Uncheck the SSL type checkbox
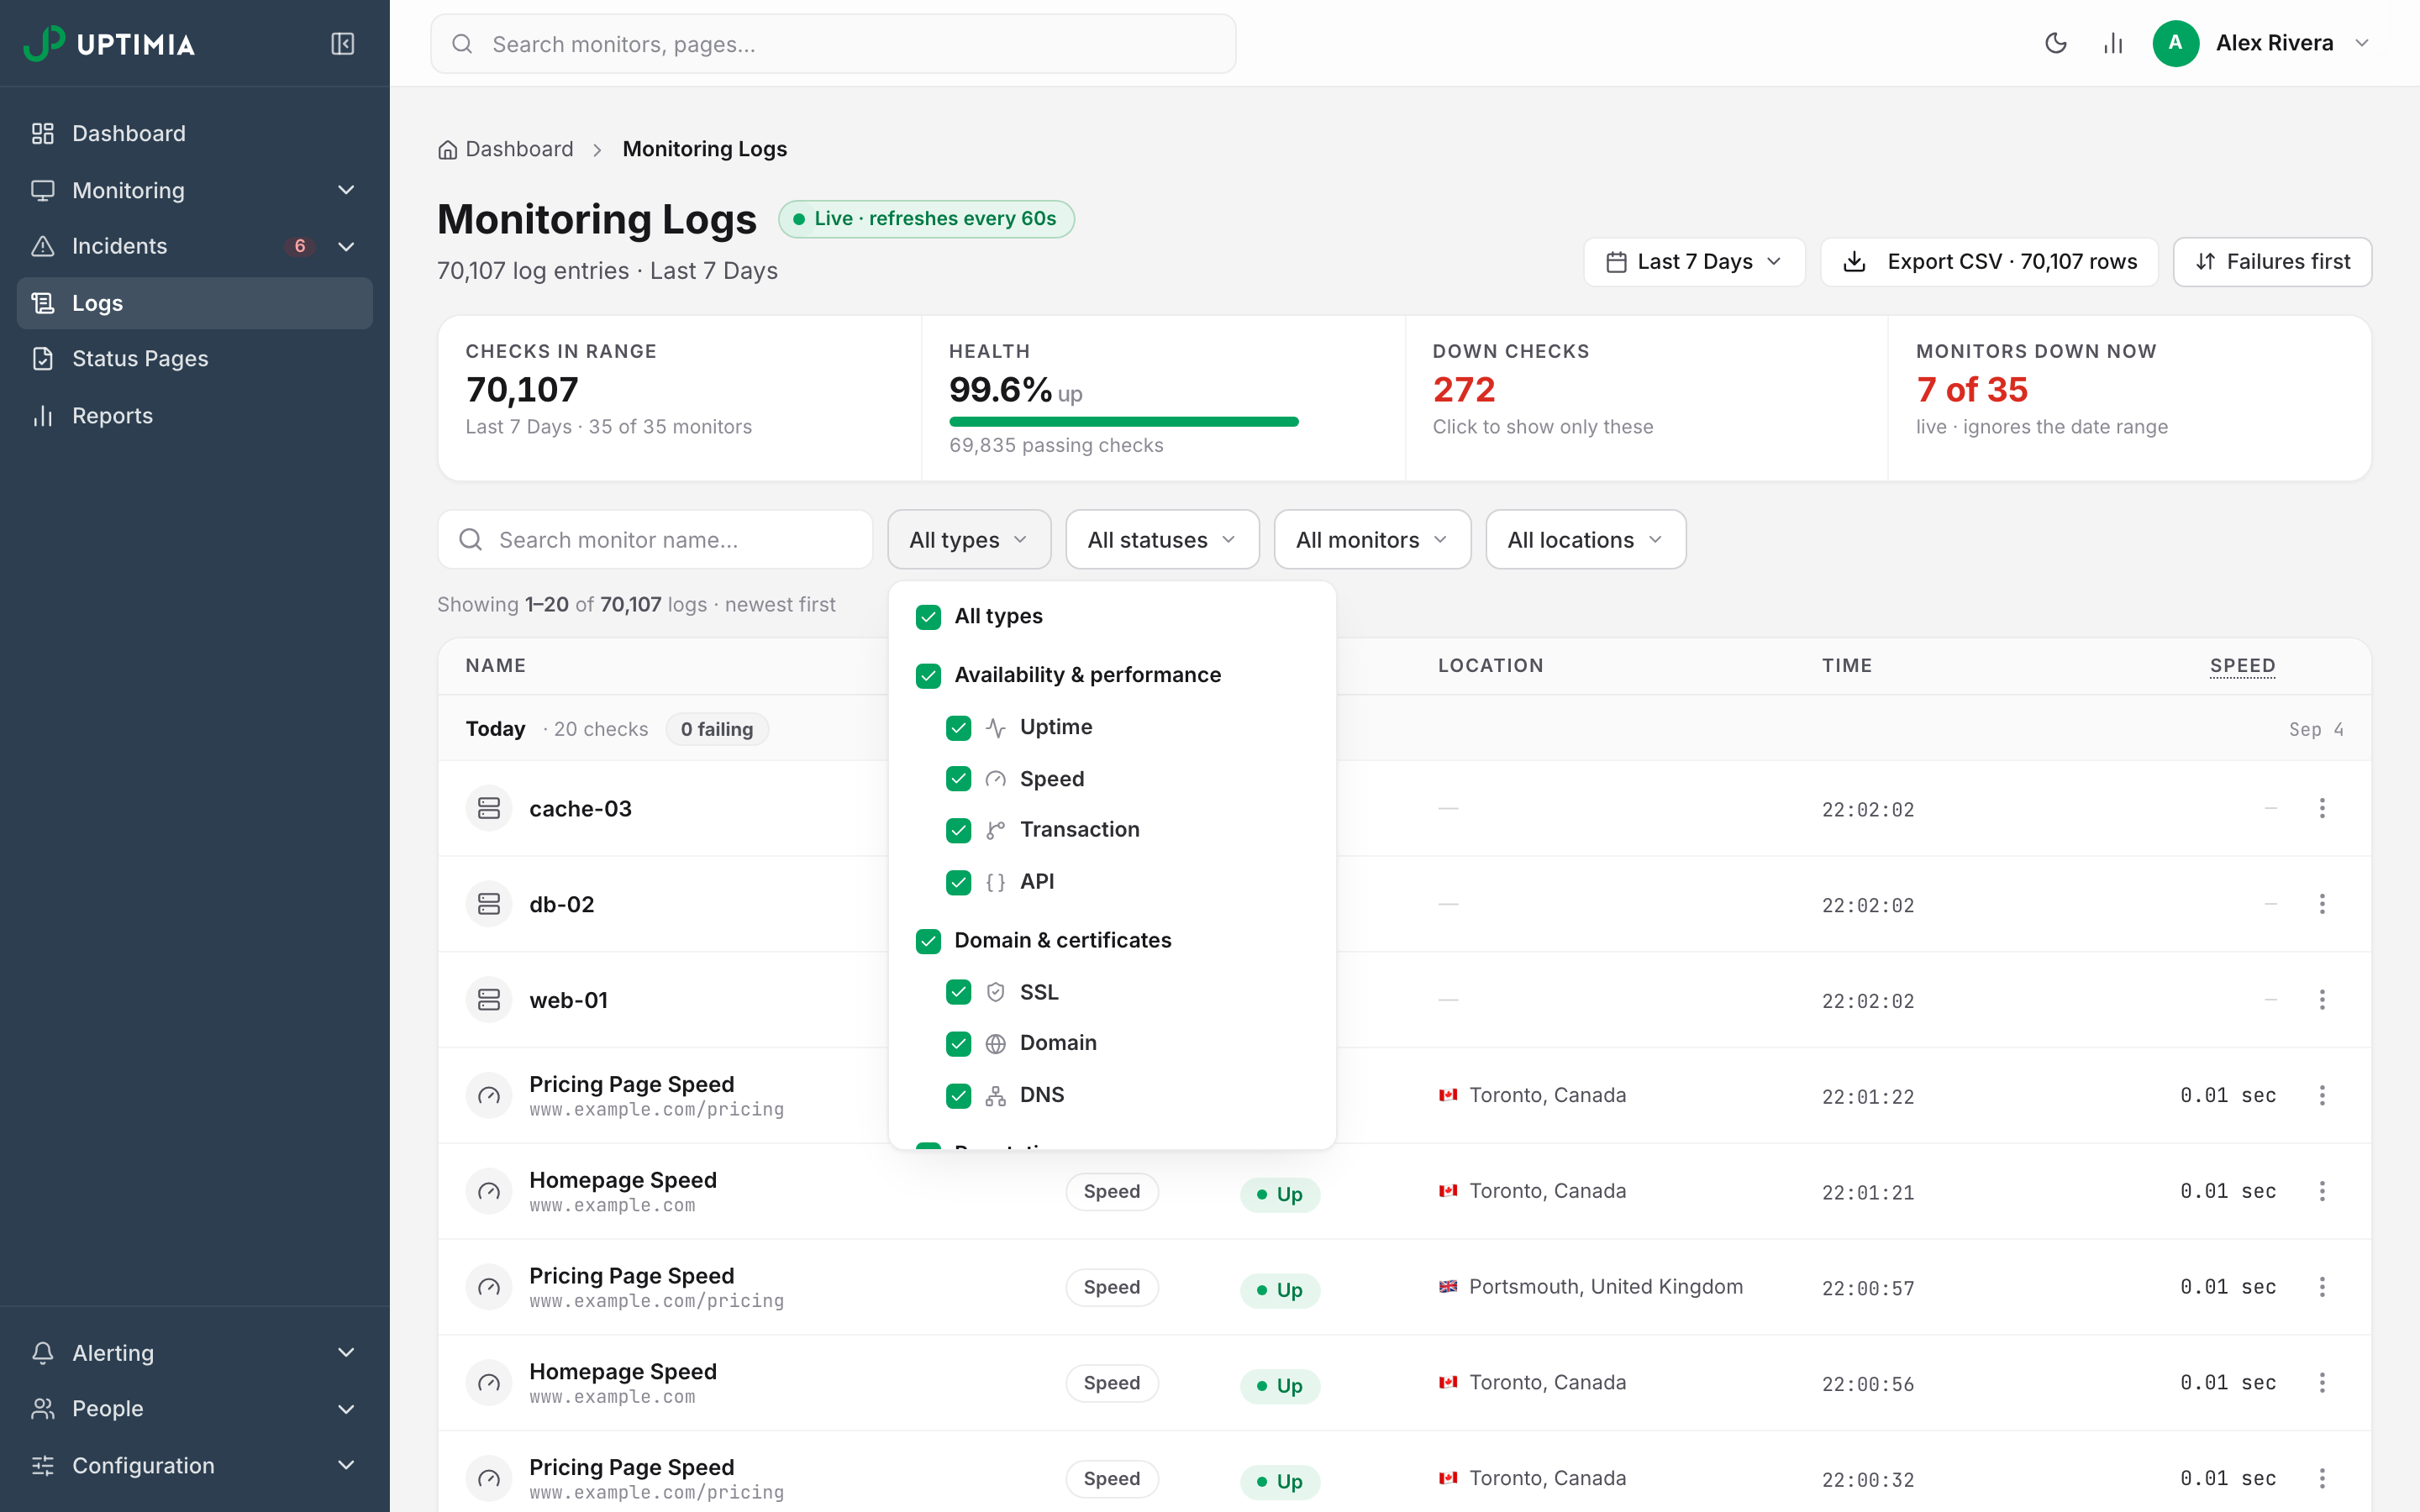2420x1512 pixels. pos(958,992)
